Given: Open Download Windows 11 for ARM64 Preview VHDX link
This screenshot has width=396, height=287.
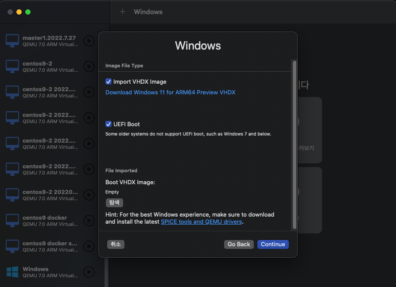Looking at the screenshot, I should [171, 93].
